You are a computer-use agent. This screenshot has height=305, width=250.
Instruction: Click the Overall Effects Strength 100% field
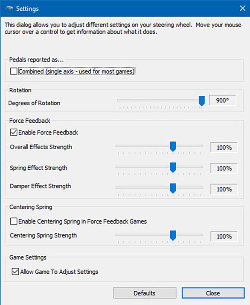click(224, 148)
